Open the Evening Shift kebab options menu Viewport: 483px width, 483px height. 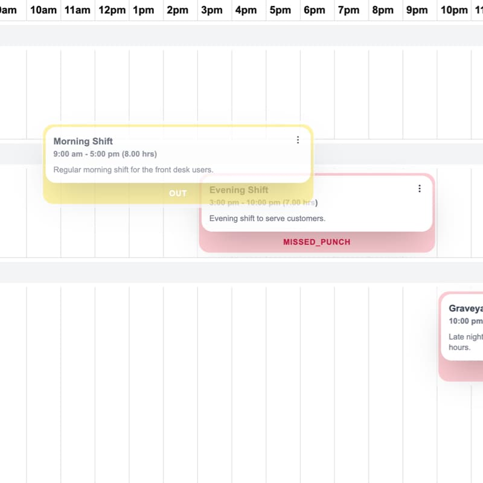tap(420, 188)
